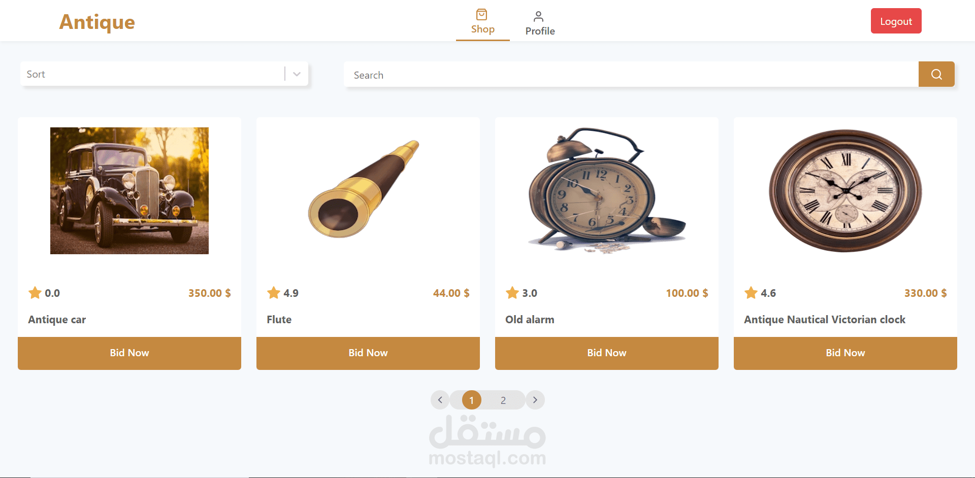Select page 2 in pagination
The width and height of the screenshot is (975, 478).
coord(503,400)
